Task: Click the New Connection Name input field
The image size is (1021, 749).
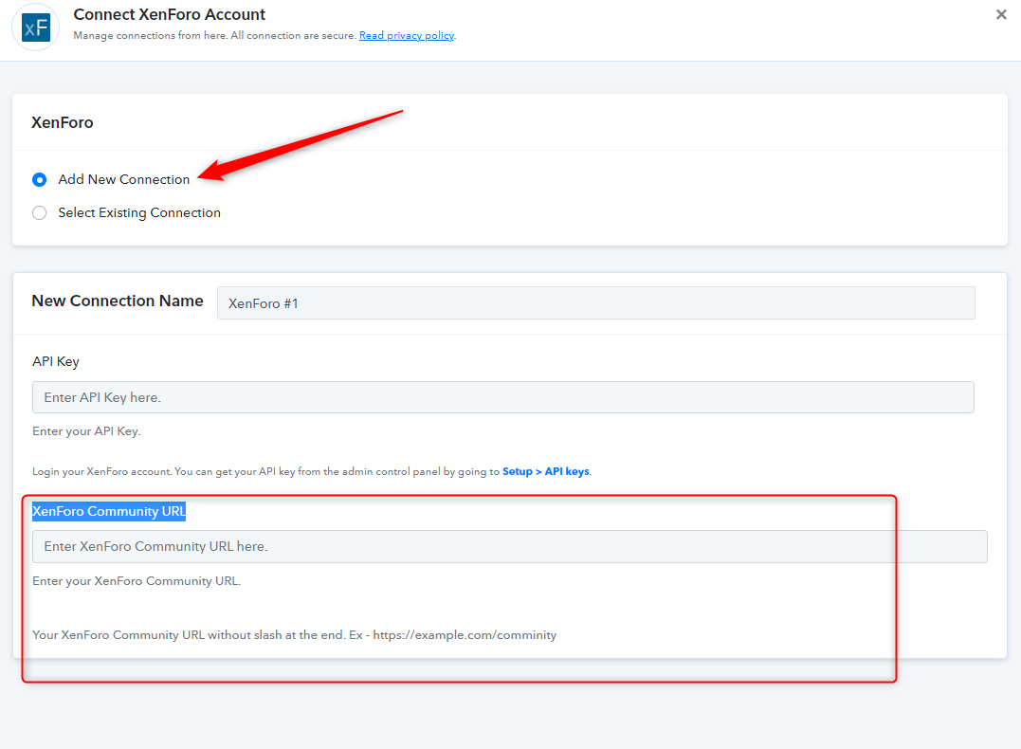Action: click(x=595, y=302)
